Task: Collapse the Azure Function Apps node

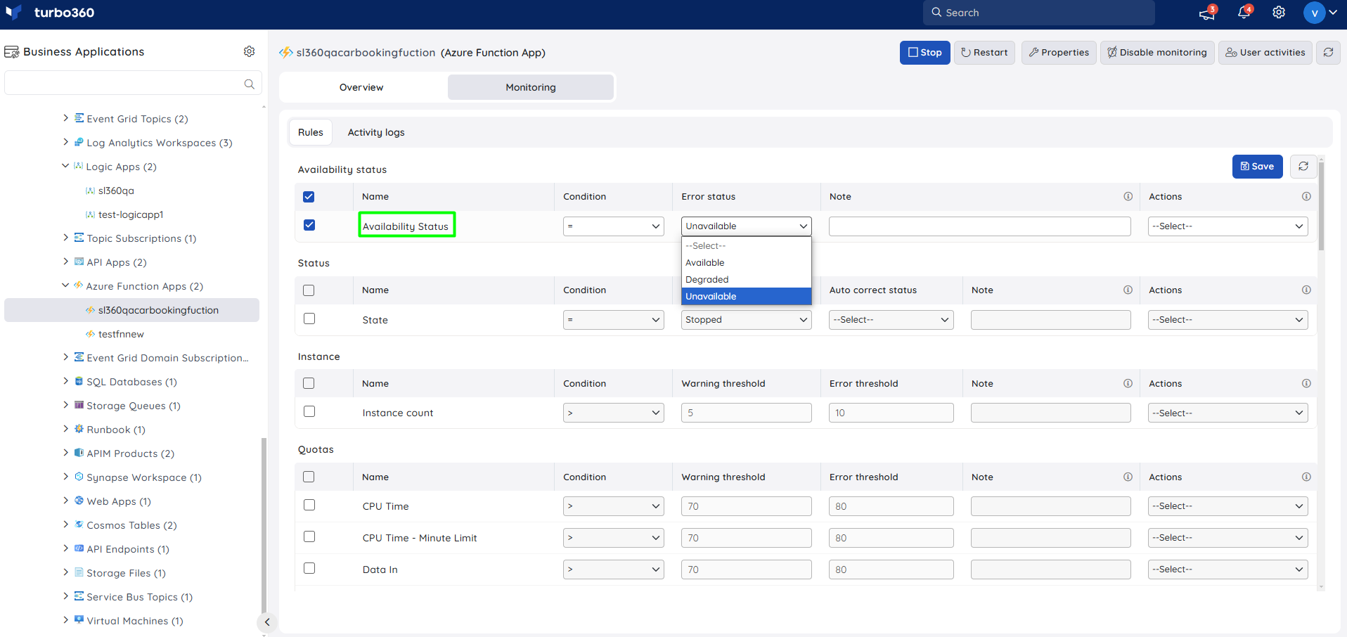Action: tap(65, 285)
